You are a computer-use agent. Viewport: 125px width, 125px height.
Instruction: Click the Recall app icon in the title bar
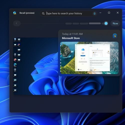14,13
